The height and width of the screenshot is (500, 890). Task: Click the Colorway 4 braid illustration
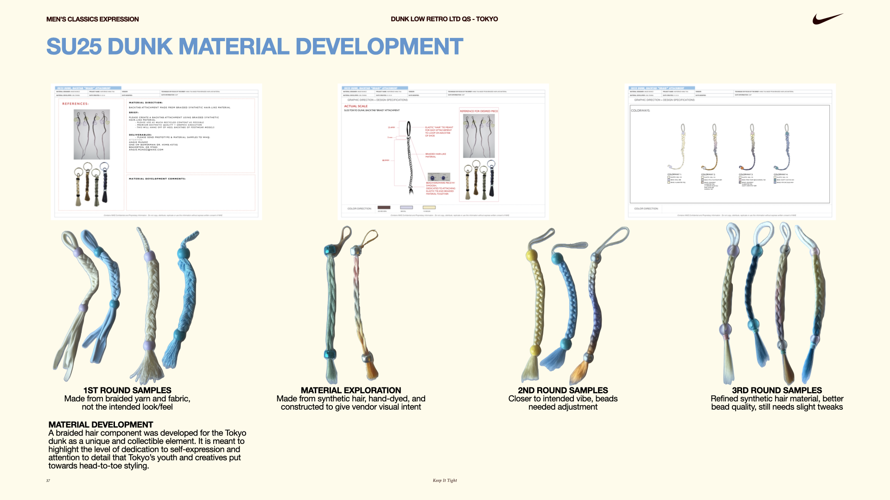coord(782,146)
